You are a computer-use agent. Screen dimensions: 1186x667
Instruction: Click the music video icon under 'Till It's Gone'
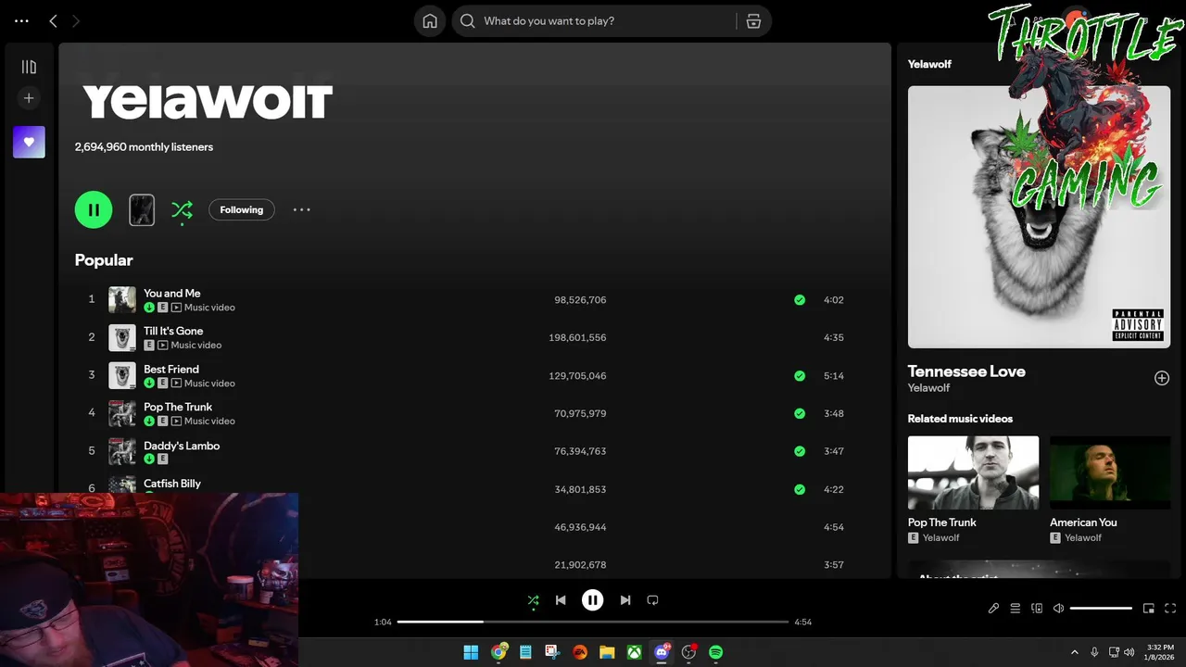coord(162,346)
